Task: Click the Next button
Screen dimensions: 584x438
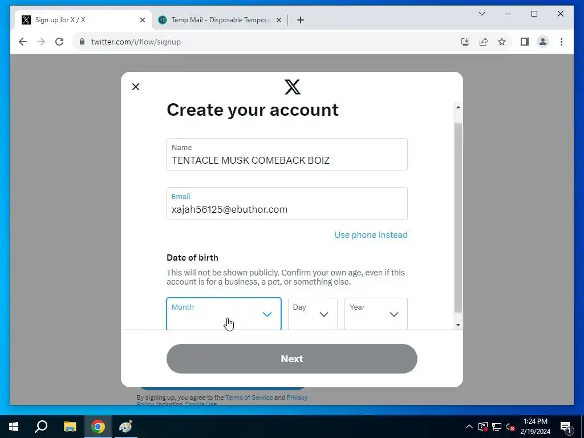Action: (x=291, y=359)
